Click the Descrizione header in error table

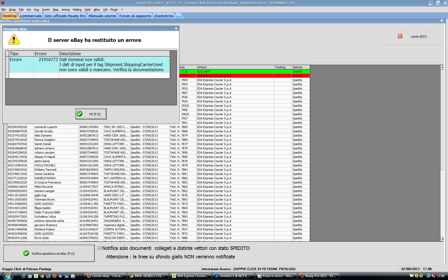(114, 54)
